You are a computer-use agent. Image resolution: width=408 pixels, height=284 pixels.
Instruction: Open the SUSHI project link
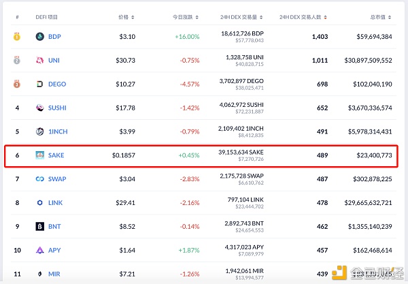pos(57,108)
